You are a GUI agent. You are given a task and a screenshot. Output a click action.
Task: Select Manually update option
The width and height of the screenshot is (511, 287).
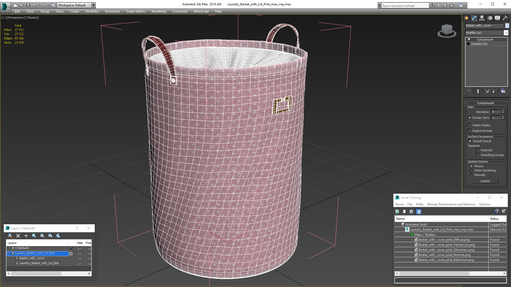pos(471,175)
